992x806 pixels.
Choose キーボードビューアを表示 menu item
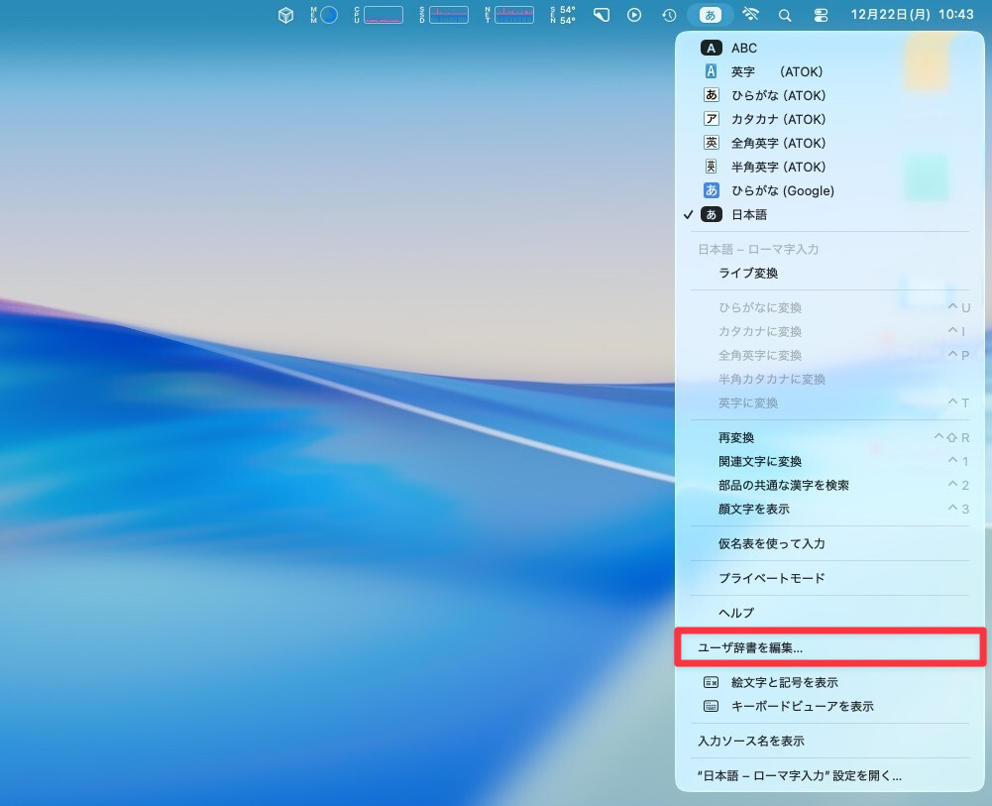830,707
